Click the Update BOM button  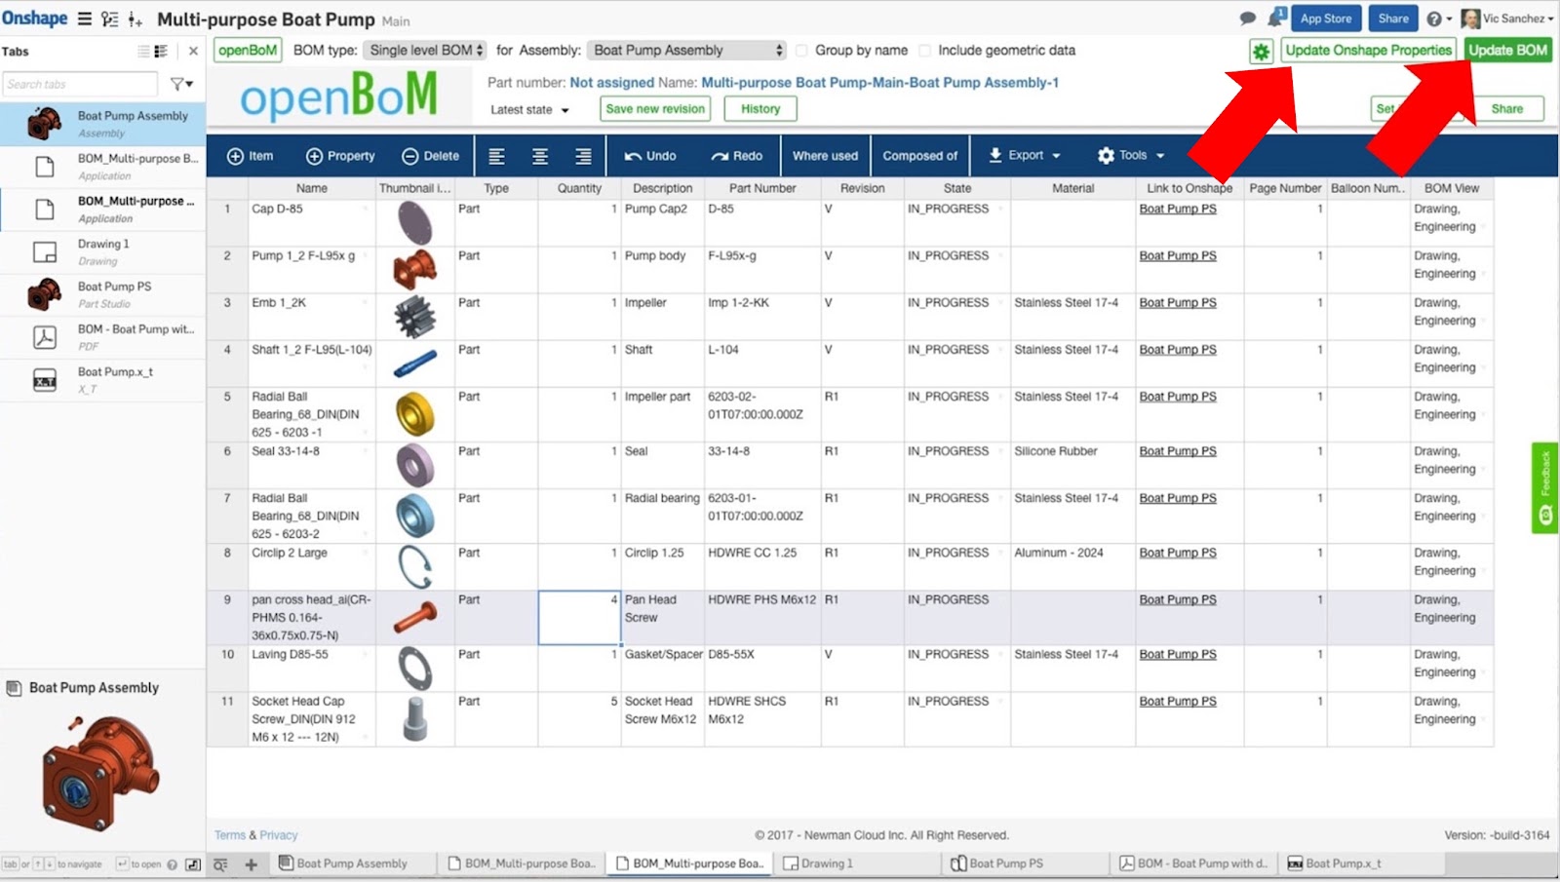pyautogui.click(x=1507, y=51)
